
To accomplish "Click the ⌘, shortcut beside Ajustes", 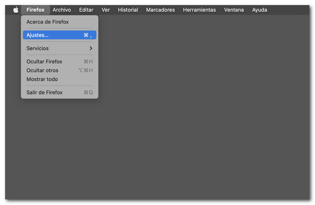I will 87,35.
